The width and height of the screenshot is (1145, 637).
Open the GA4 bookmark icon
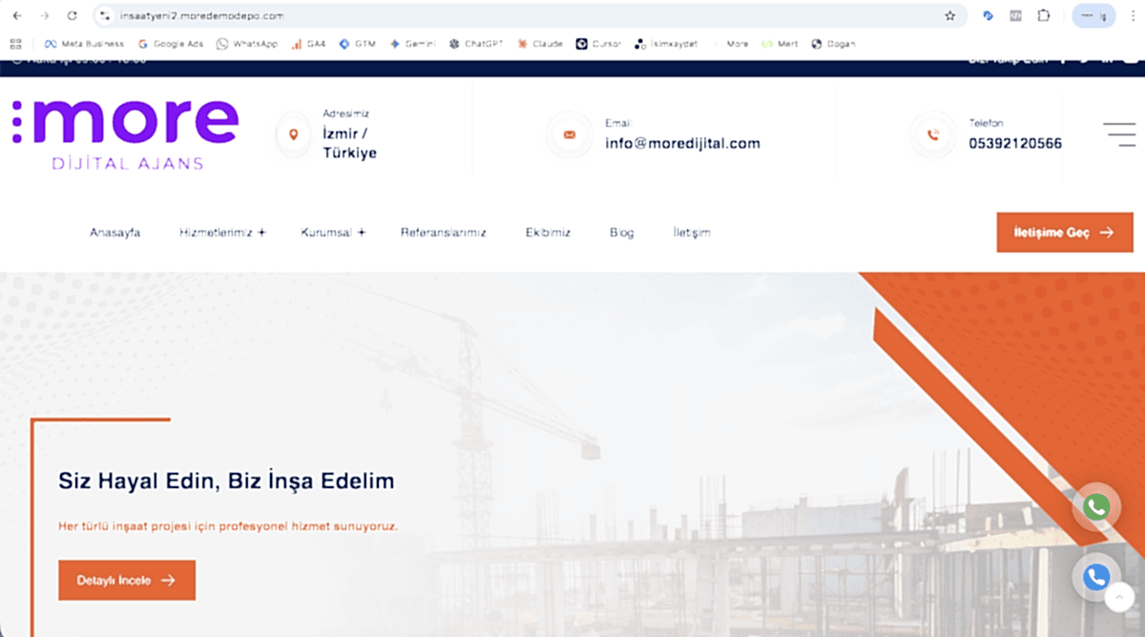[296, 43]
